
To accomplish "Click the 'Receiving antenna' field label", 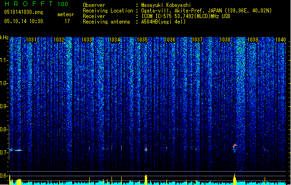I will point(106,22).
